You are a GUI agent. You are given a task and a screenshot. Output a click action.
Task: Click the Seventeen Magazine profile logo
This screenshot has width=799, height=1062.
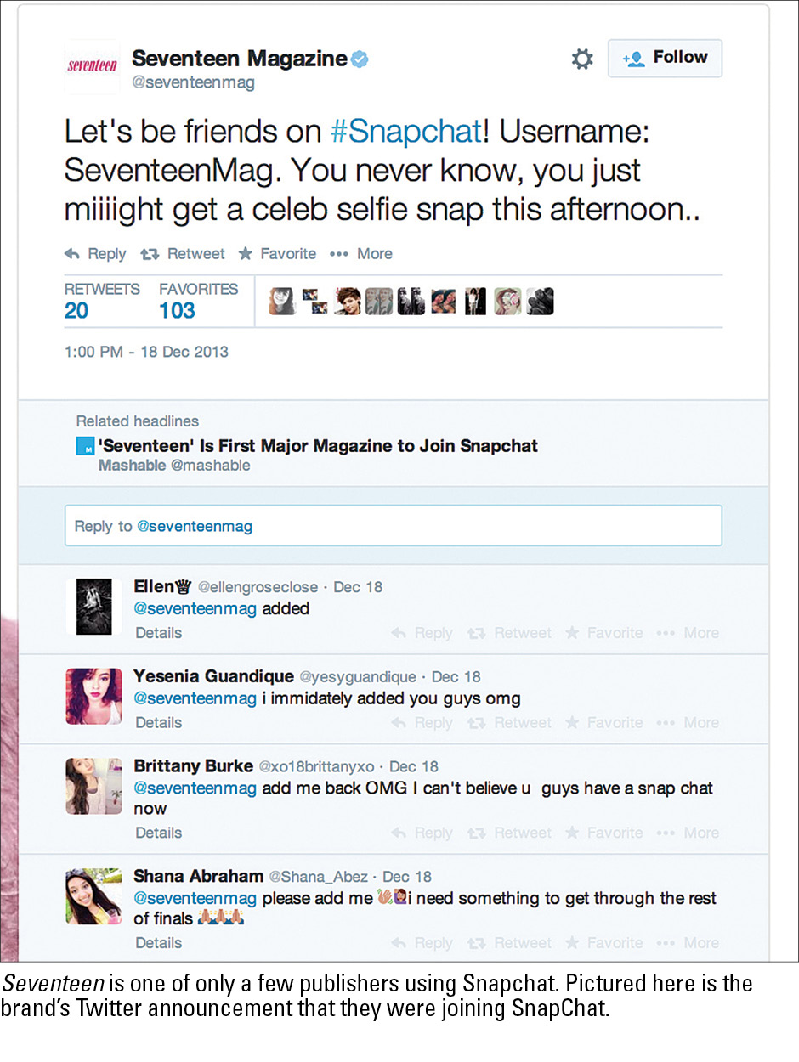[x=92, y=65]
